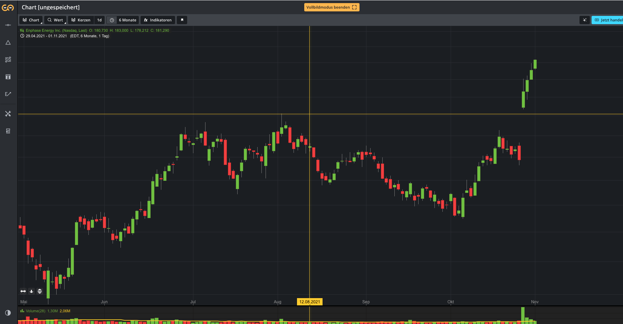The width and height of the screenshot is (623, 324).
Task: Toggle the magnet tuning icon in sidebar
Action: [8, 114]
